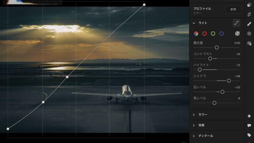Collapse the ライト panel section

click(194, 23)
